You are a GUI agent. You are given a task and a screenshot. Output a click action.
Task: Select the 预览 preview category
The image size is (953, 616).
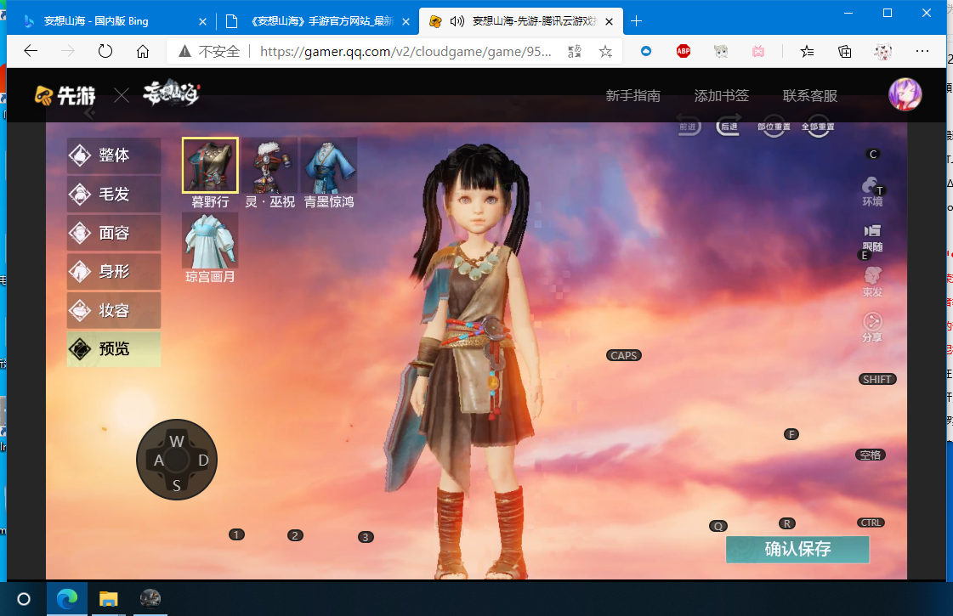[x=114, y=348]
